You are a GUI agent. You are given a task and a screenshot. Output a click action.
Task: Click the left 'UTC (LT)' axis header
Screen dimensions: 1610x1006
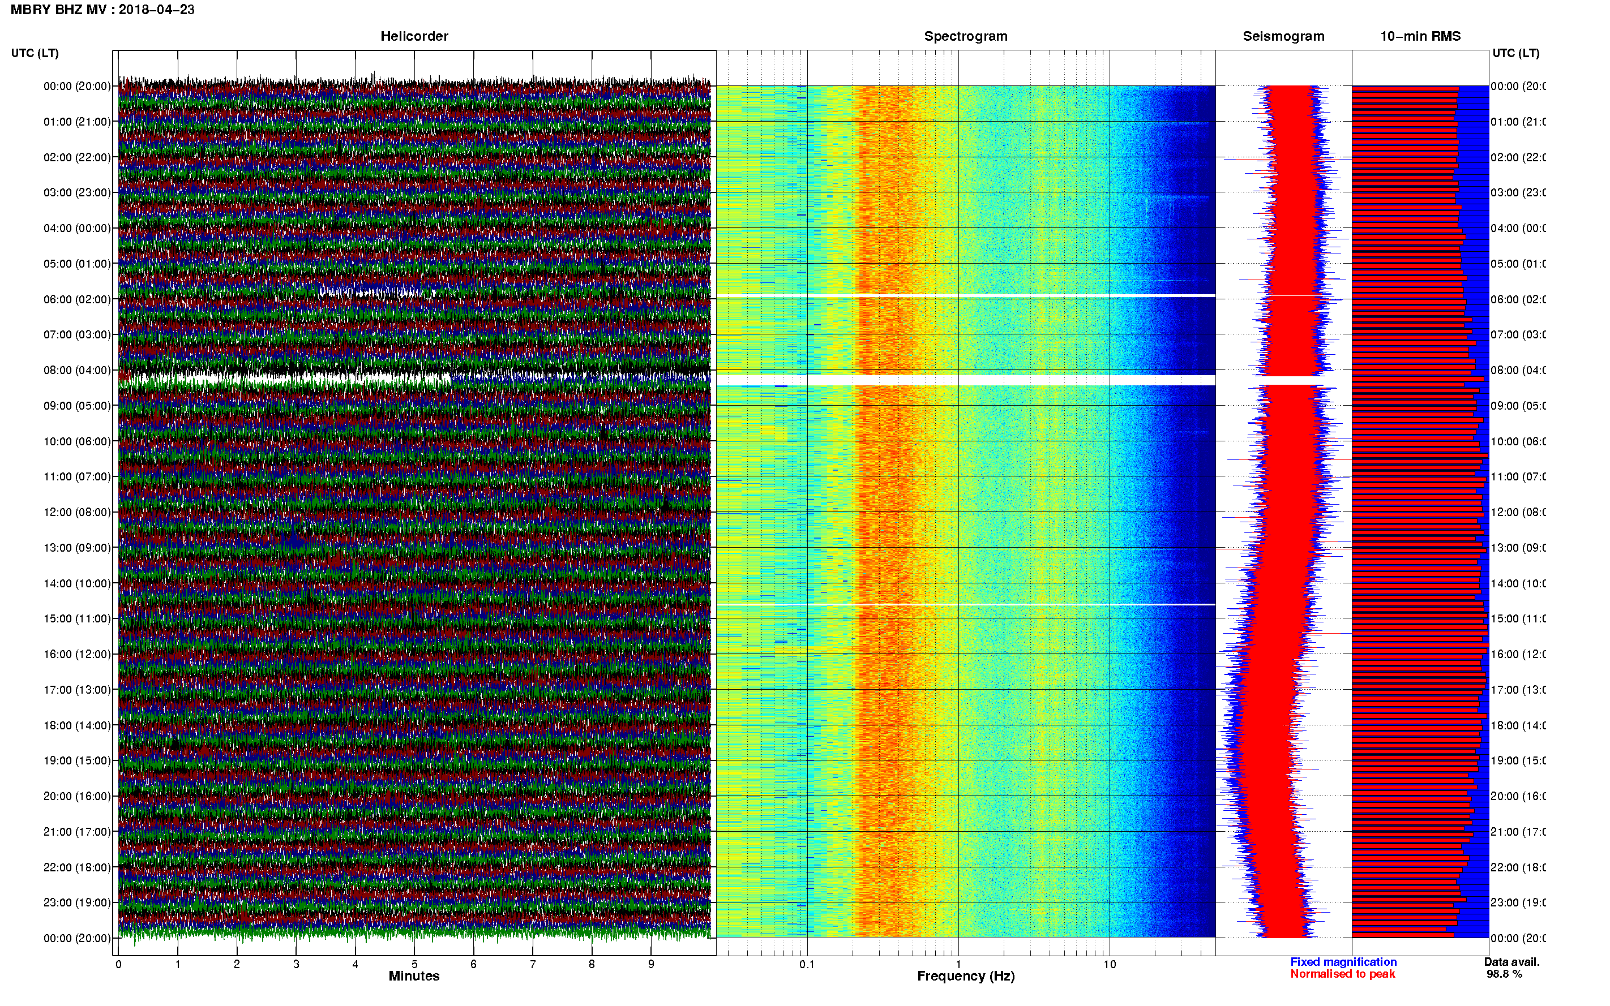pyautogui.click(x=35, y=53)
